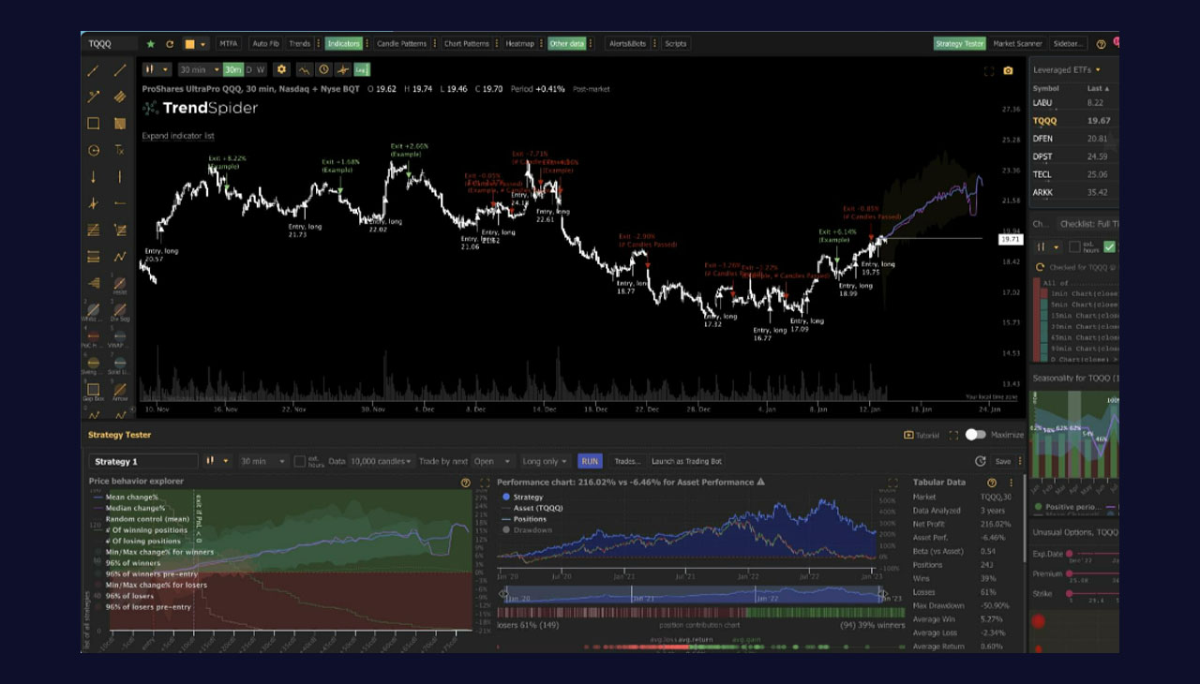
Task: Open chart settings with the gear icon
Action: (x=281, y=69)
